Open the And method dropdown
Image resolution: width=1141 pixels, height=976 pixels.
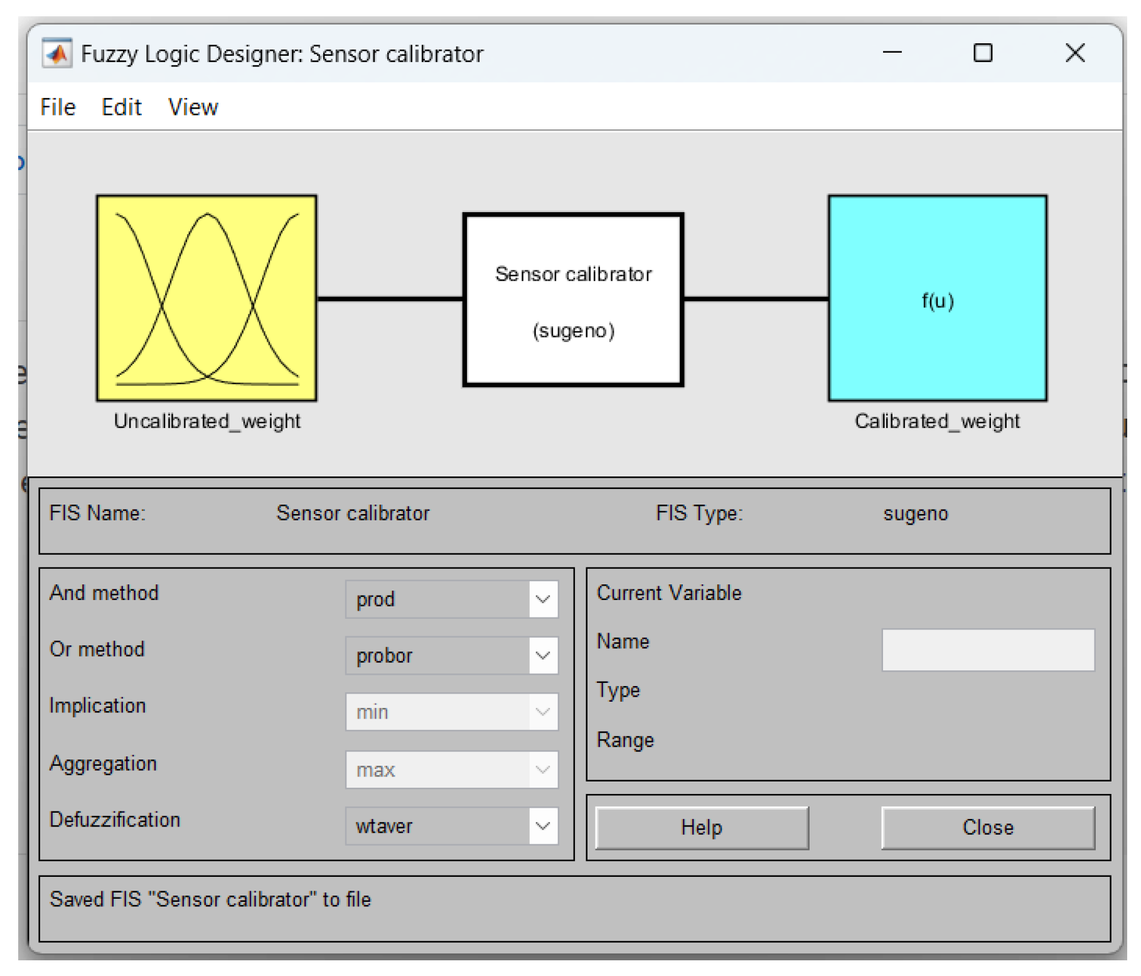(544, 599)
